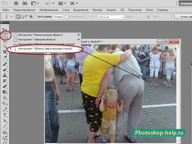Open the 3D menu
This screenshot has height=144, width=192.
click(122, 10)
